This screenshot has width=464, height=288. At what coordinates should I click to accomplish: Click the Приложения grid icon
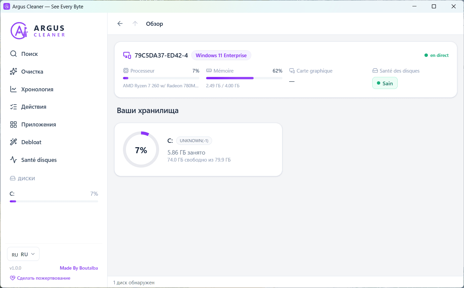click(x=13, y=125)
